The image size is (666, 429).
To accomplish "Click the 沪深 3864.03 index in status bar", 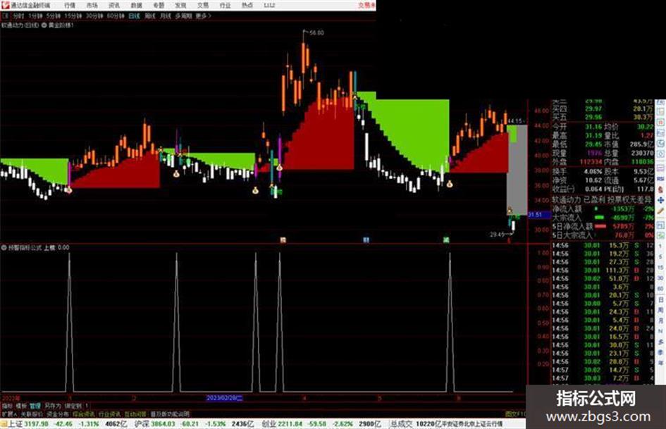I will 154,424.
